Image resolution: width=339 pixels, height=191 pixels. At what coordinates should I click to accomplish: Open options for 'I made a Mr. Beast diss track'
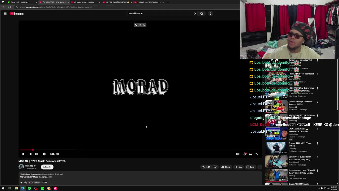(x=318, y=74)
